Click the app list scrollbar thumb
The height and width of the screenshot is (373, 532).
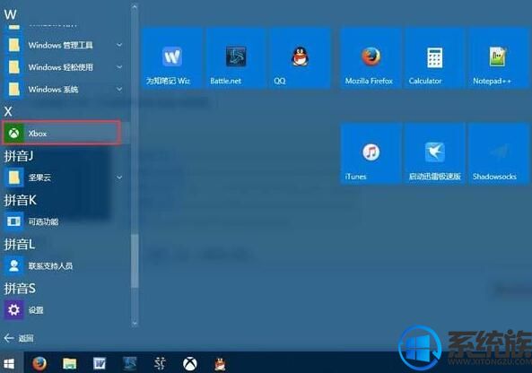135,261
